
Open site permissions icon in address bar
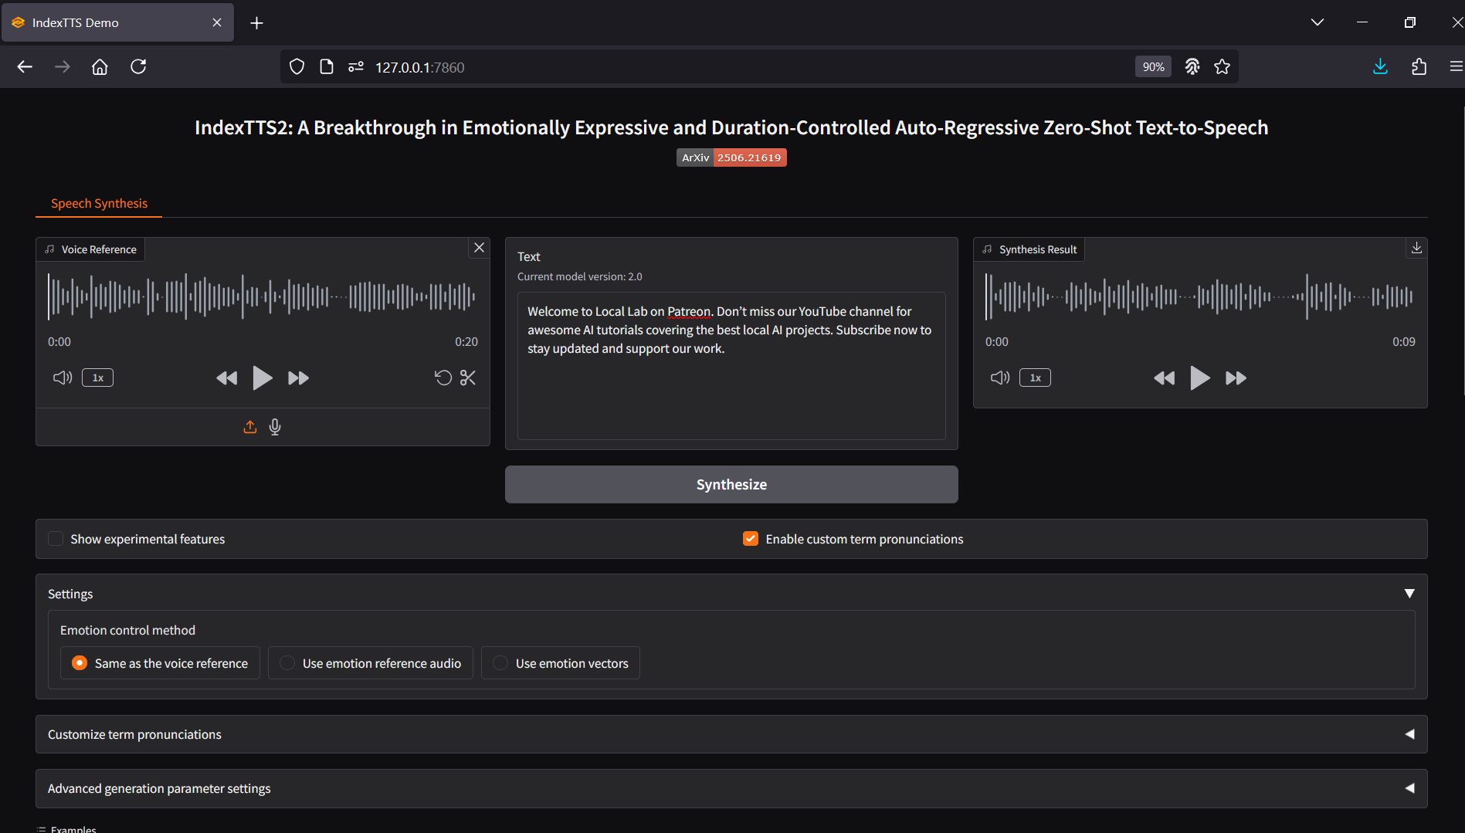[x=355, y=66]
